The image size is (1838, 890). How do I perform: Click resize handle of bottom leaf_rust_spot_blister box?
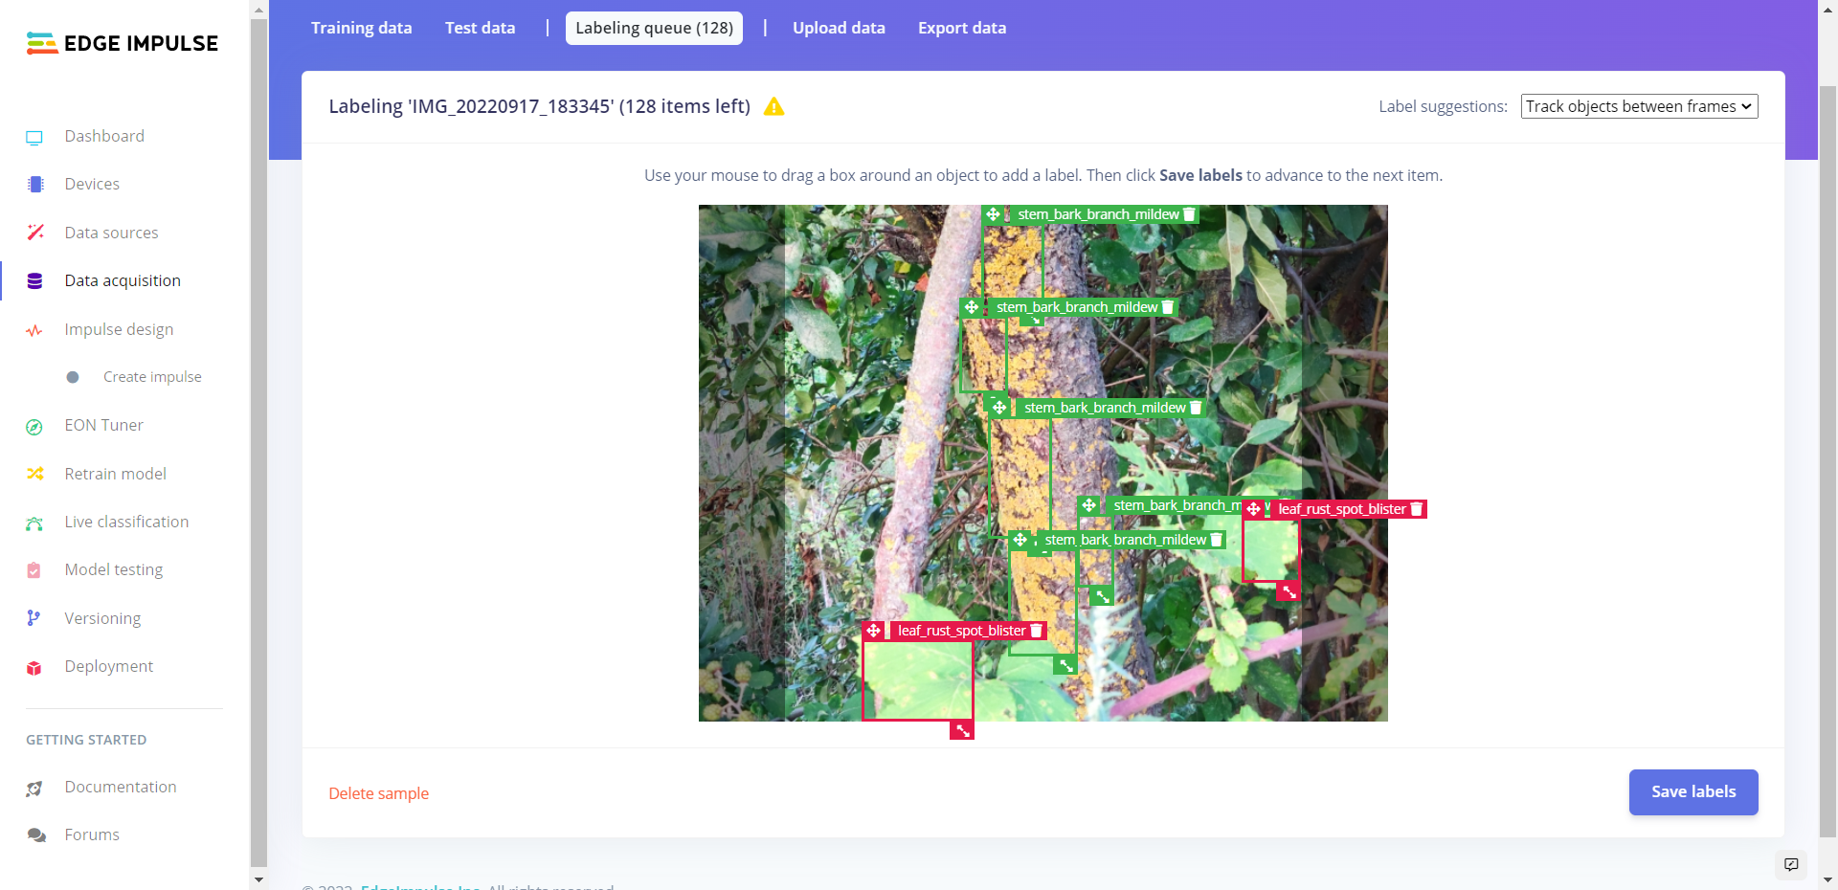pyautogui.click(x=963, y=730)
